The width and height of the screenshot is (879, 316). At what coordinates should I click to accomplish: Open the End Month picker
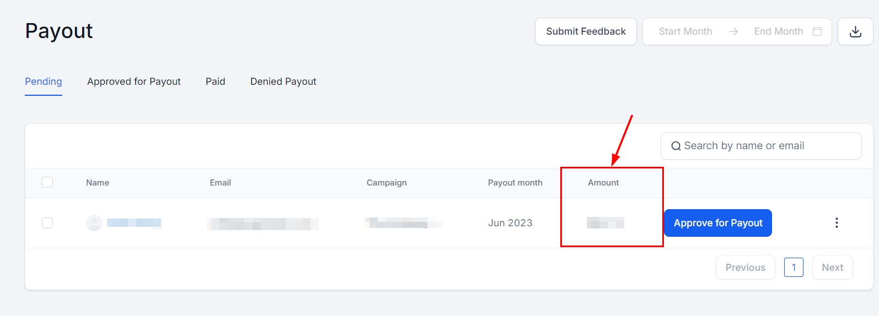point(778,32)
